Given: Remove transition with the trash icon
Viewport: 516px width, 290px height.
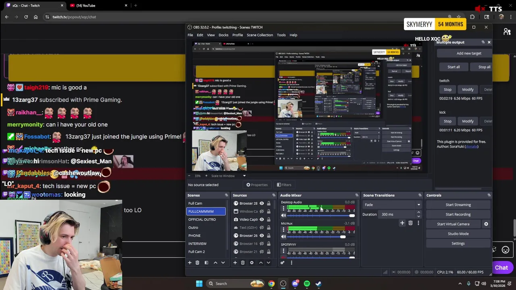Looking at the screenshot, I should point(410,223).
